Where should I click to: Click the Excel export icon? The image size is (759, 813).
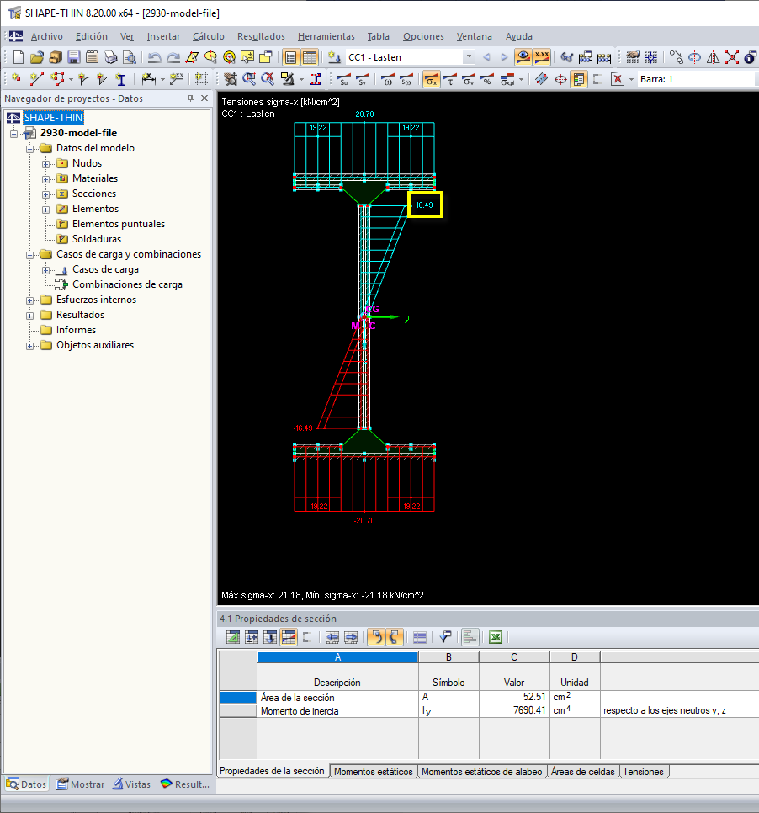coord(496,637)
